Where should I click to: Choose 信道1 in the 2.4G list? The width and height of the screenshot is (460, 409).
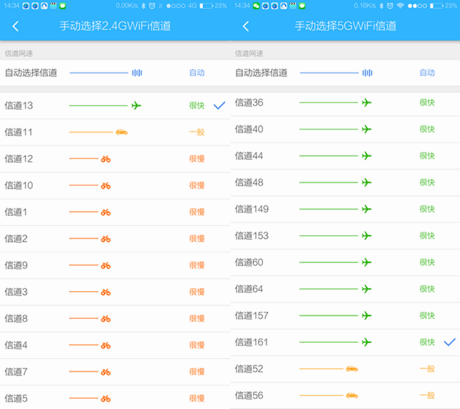tap(16, 212)
